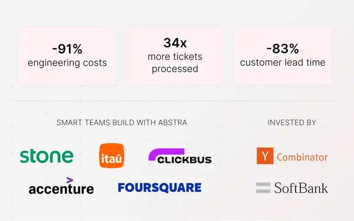This screenshot has height=221, width=354.
Task: Select the -91% engineering costs card
Action: (x=67, y=56)
